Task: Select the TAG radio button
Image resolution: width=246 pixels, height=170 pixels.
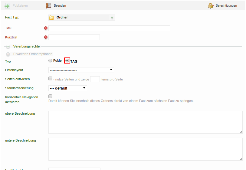Action: coord(67,61)
